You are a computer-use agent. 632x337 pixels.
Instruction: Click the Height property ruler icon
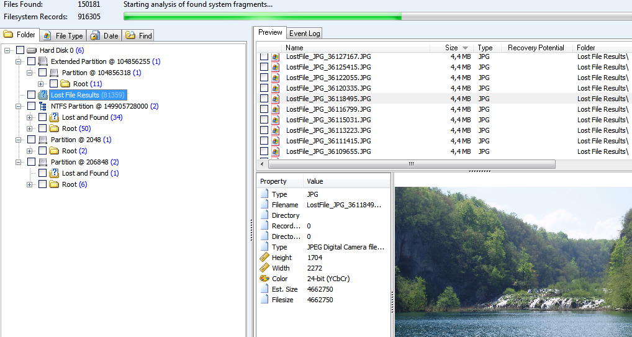point(264,258)
